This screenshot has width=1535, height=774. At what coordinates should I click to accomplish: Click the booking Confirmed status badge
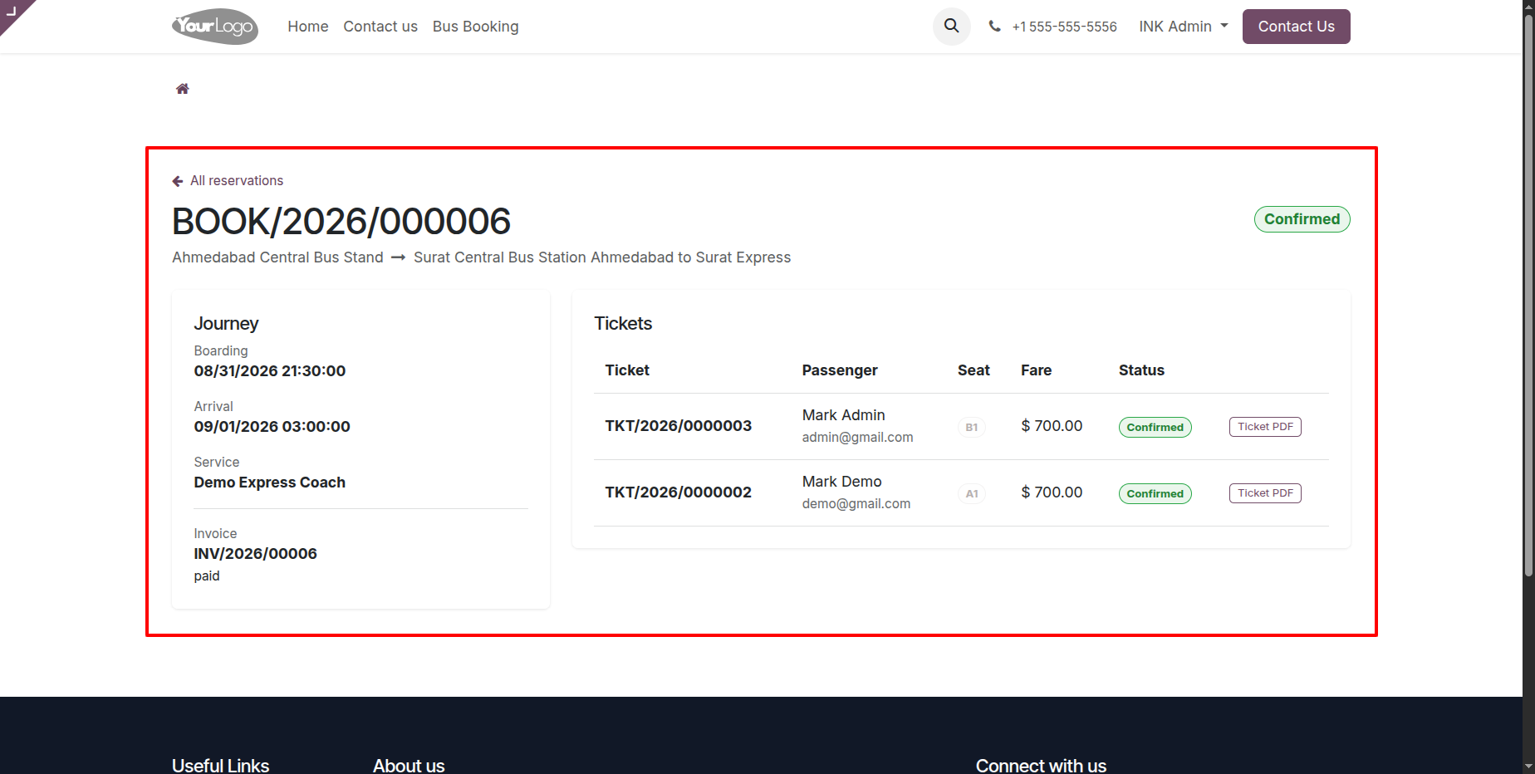(1302, 219)
